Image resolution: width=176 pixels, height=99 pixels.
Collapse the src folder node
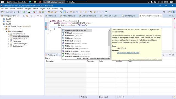pyautogui.click(x=4, y=29)
